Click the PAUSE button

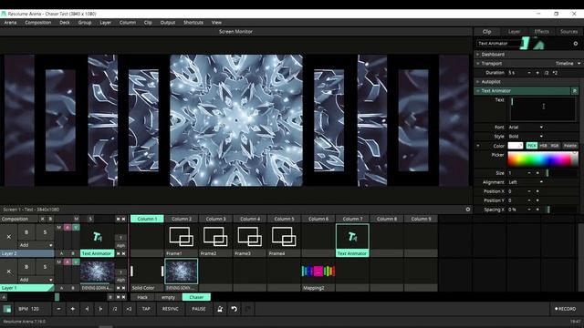pyautogui.click(x=199, y=309)
